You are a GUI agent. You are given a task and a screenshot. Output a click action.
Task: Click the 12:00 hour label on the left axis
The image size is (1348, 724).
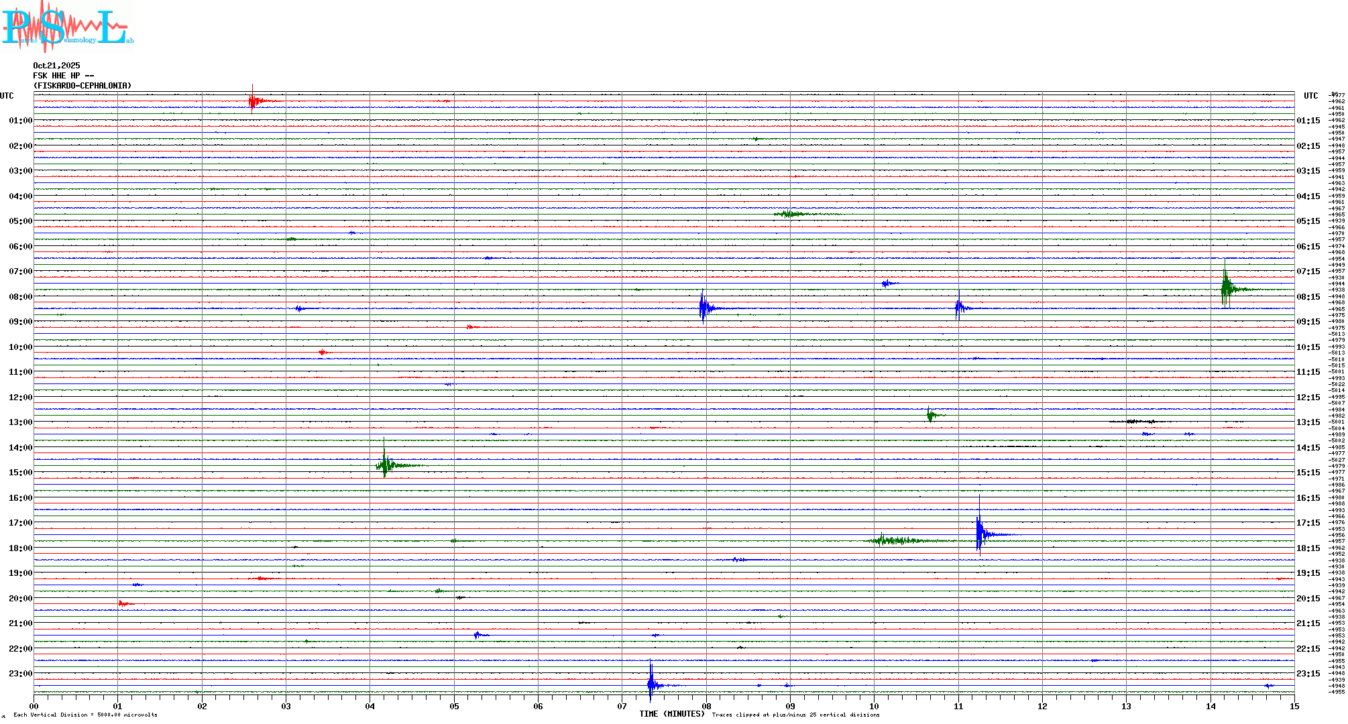coord(20,398)
